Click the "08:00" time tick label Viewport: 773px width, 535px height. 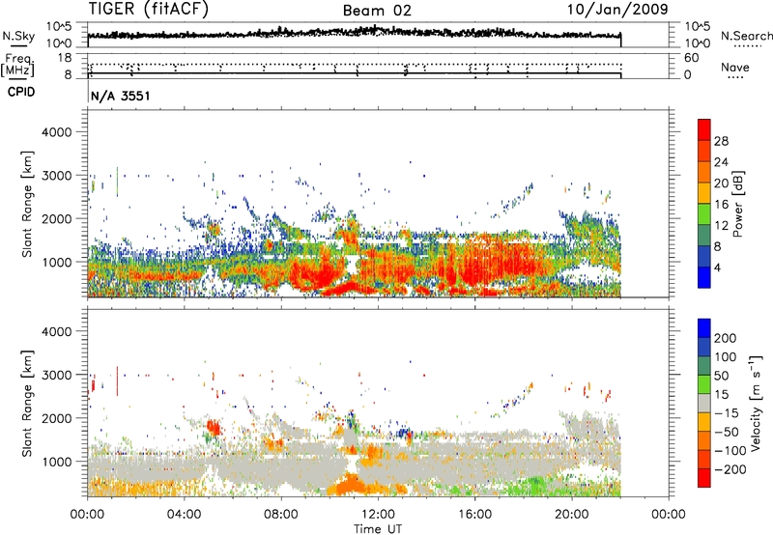281,515
